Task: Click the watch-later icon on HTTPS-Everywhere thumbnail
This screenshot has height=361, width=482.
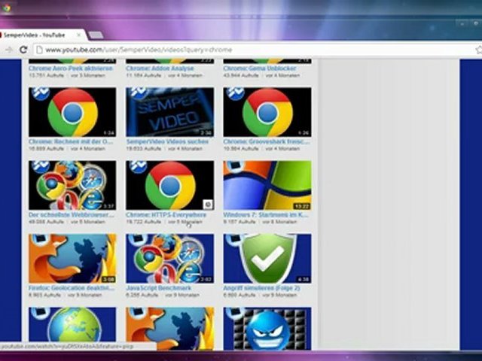Action: pyautogui.click(x=208, y=204)
